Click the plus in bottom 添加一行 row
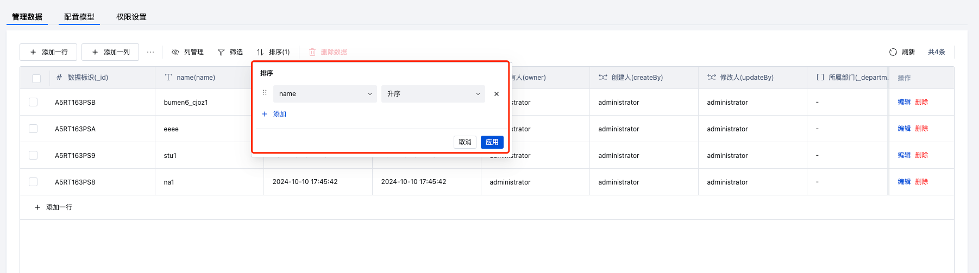Image resolution: width=979 pixels, height=273 pixels. pos(37,207)
